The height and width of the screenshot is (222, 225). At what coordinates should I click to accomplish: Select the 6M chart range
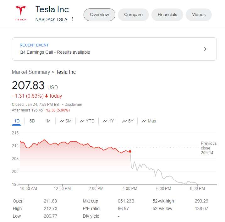[x=65, y=121]
